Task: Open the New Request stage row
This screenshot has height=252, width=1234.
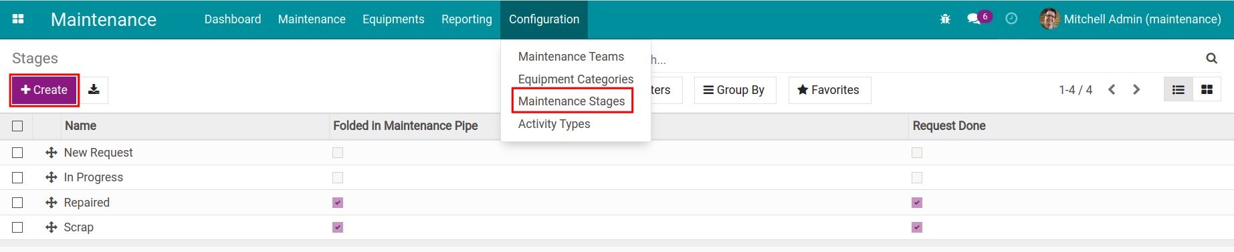Action: tap(617, 153)
